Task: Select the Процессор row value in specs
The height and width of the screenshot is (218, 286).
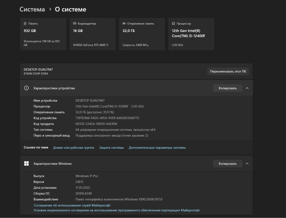Action: tap(110, 106)
